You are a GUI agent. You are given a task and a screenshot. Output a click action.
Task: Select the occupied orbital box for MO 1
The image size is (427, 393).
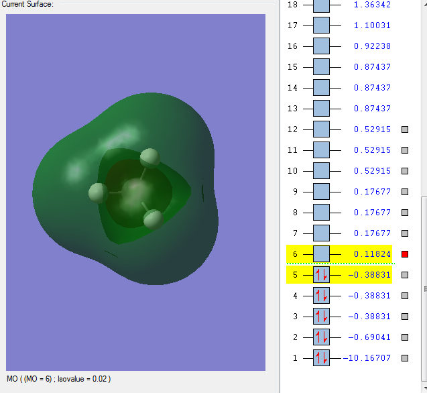pos(321,358)
